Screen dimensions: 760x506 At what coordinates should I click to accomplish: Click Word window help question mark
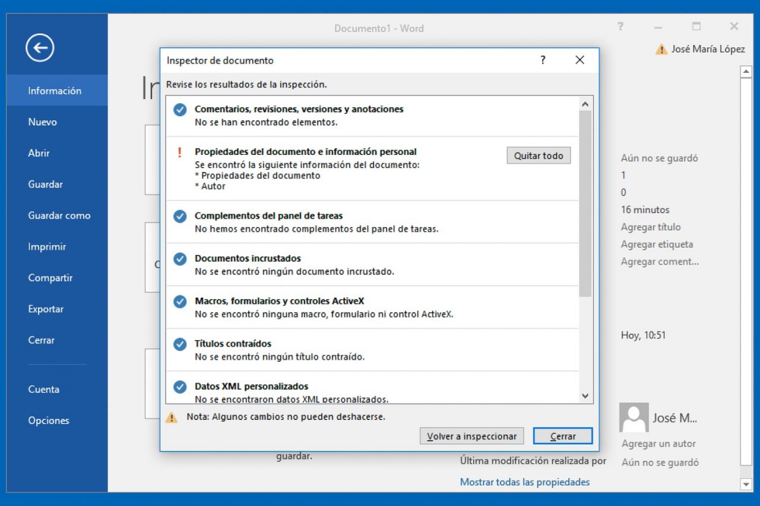pyautogui.click(x=620, y=26)
